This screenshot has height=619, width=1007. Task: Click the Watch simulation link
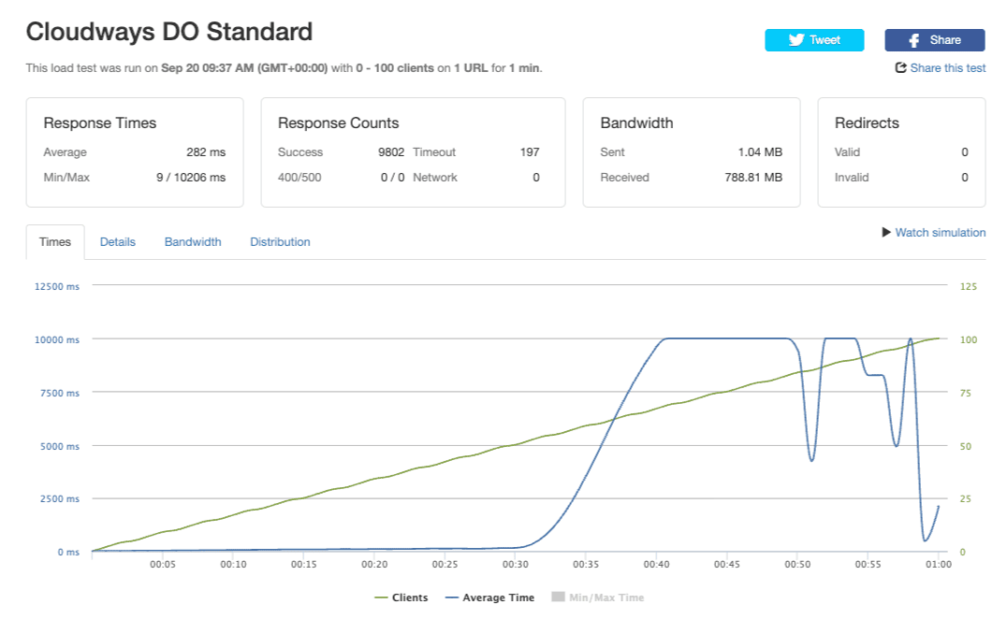pyautogui.click(x=940, y=233)
